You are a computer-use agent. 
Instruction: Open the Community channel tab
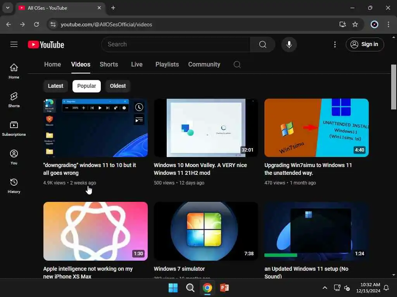click(204, 65)
